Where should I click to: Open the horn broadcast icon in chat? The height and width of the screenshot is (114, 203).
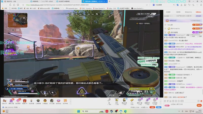[168, 101]
